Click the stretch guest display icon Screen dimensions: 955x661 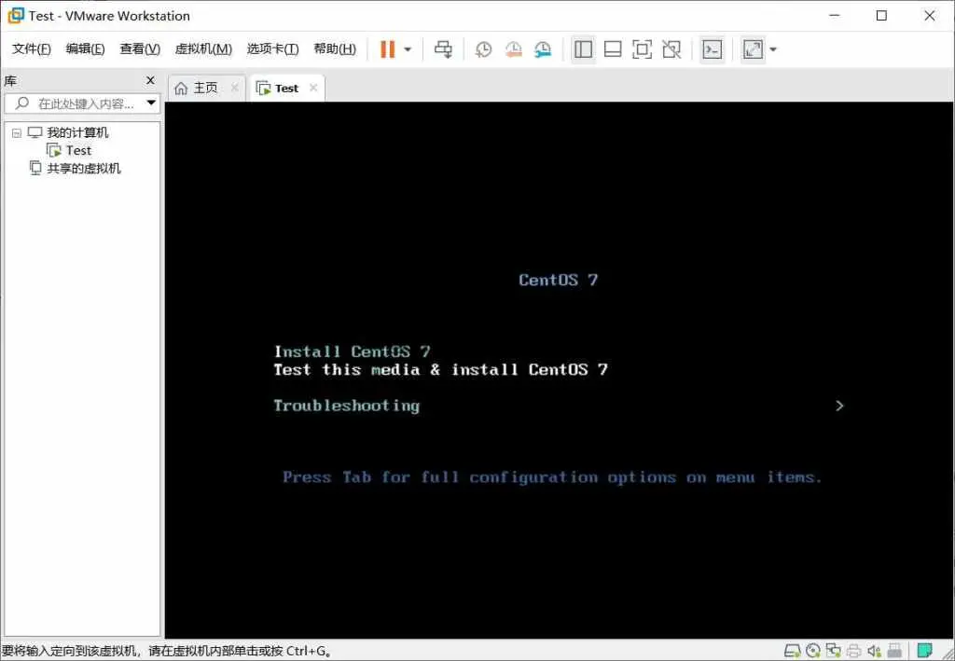click(x=753, y=49)
